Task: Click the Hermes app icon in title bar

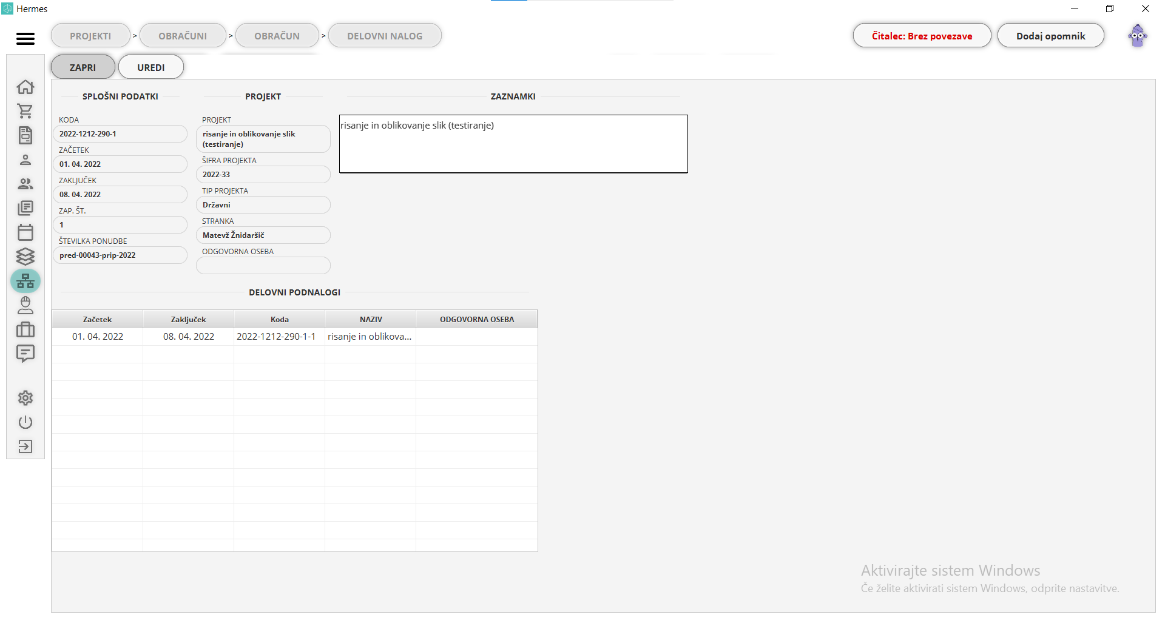Action: coord(7,9)
